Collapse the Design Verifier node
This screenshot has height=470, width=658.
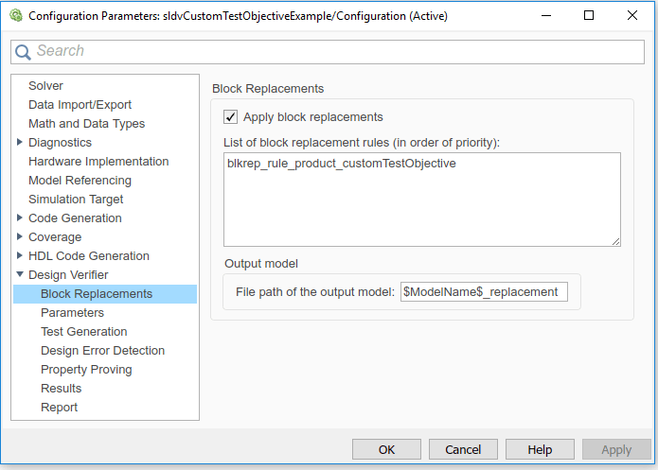click(x=20, y=275)
